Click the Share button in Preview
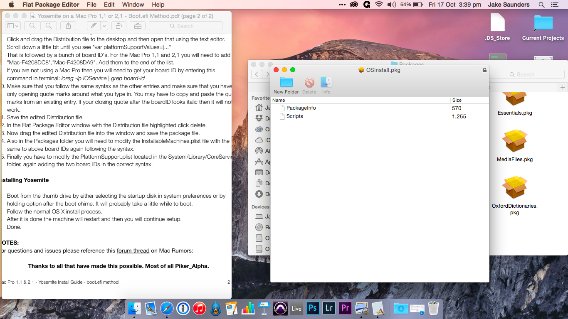This screenshot has width=568, height=319. point(68,26)
